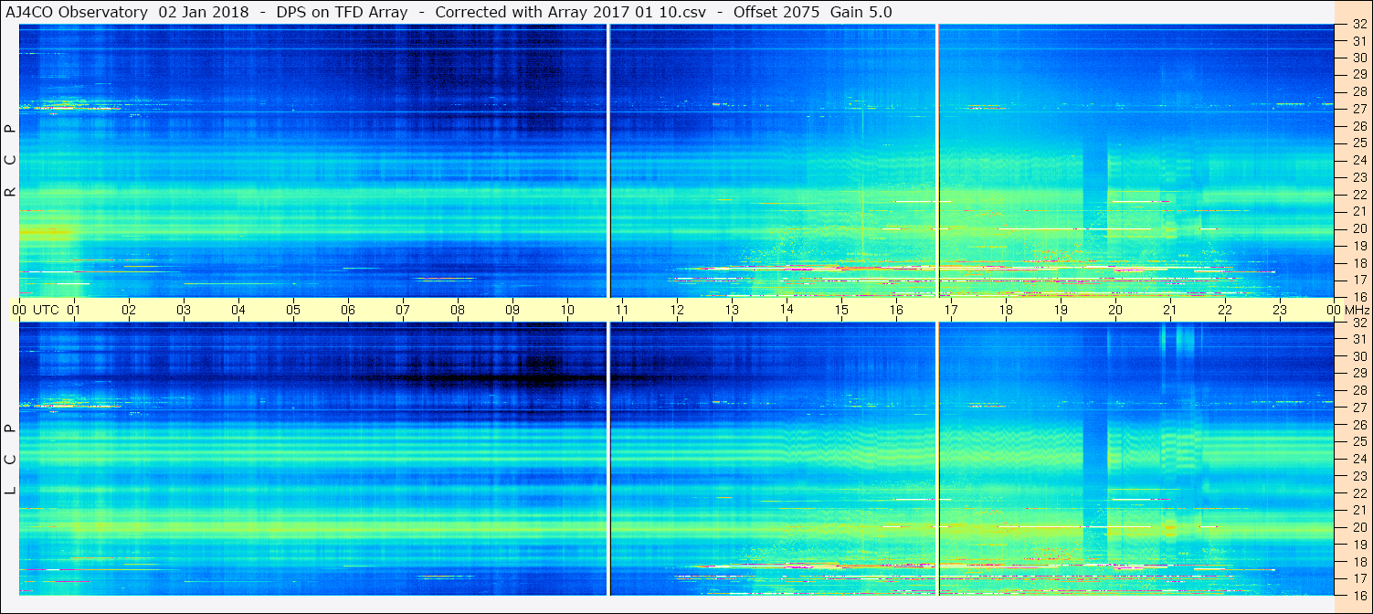
Task: Select the 07 hour tick label
Action: click(403, 310)
